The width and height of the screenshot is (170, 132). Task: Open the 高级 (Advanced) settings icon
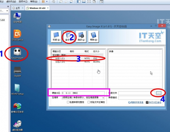(x=81, y=36)
